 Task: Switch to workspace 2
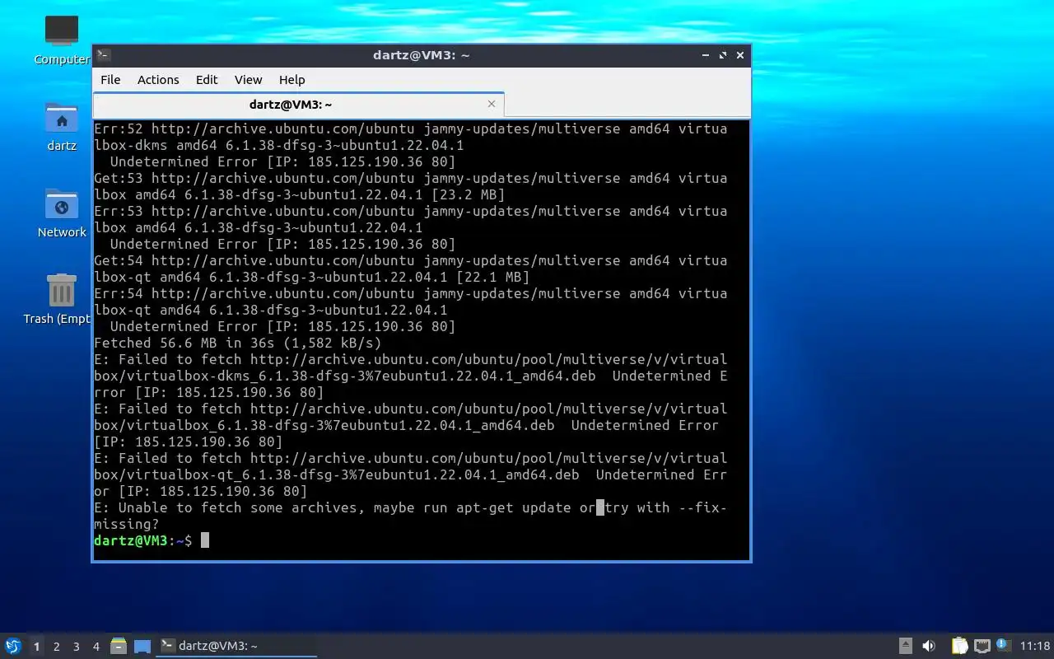pyautogui.click(x=56, y=647)
